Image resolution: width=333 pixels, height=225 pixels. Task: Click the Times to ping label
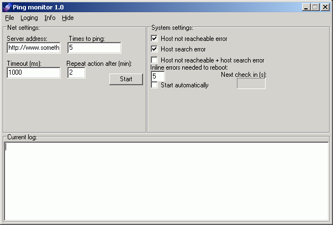click(87, 39)
